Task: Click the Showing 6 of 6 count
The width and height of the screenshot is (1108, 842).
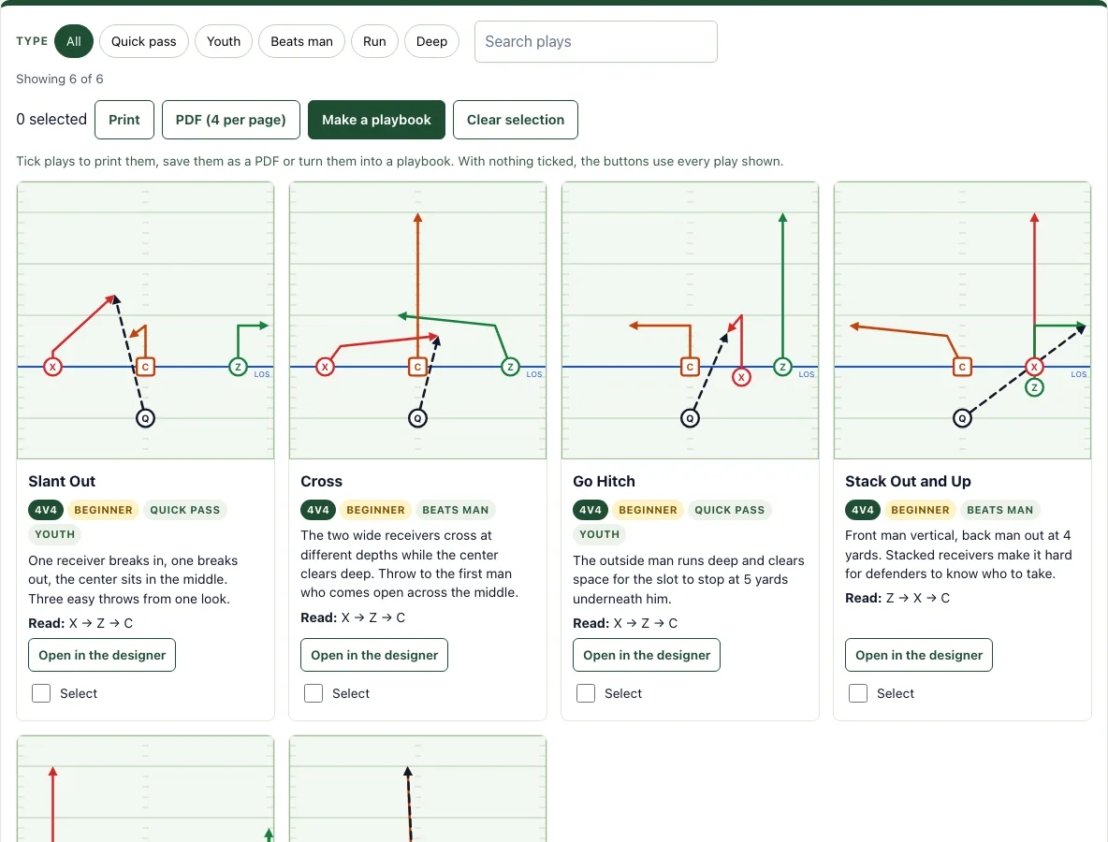Action: pyautogui.click(x=59, y=80)
